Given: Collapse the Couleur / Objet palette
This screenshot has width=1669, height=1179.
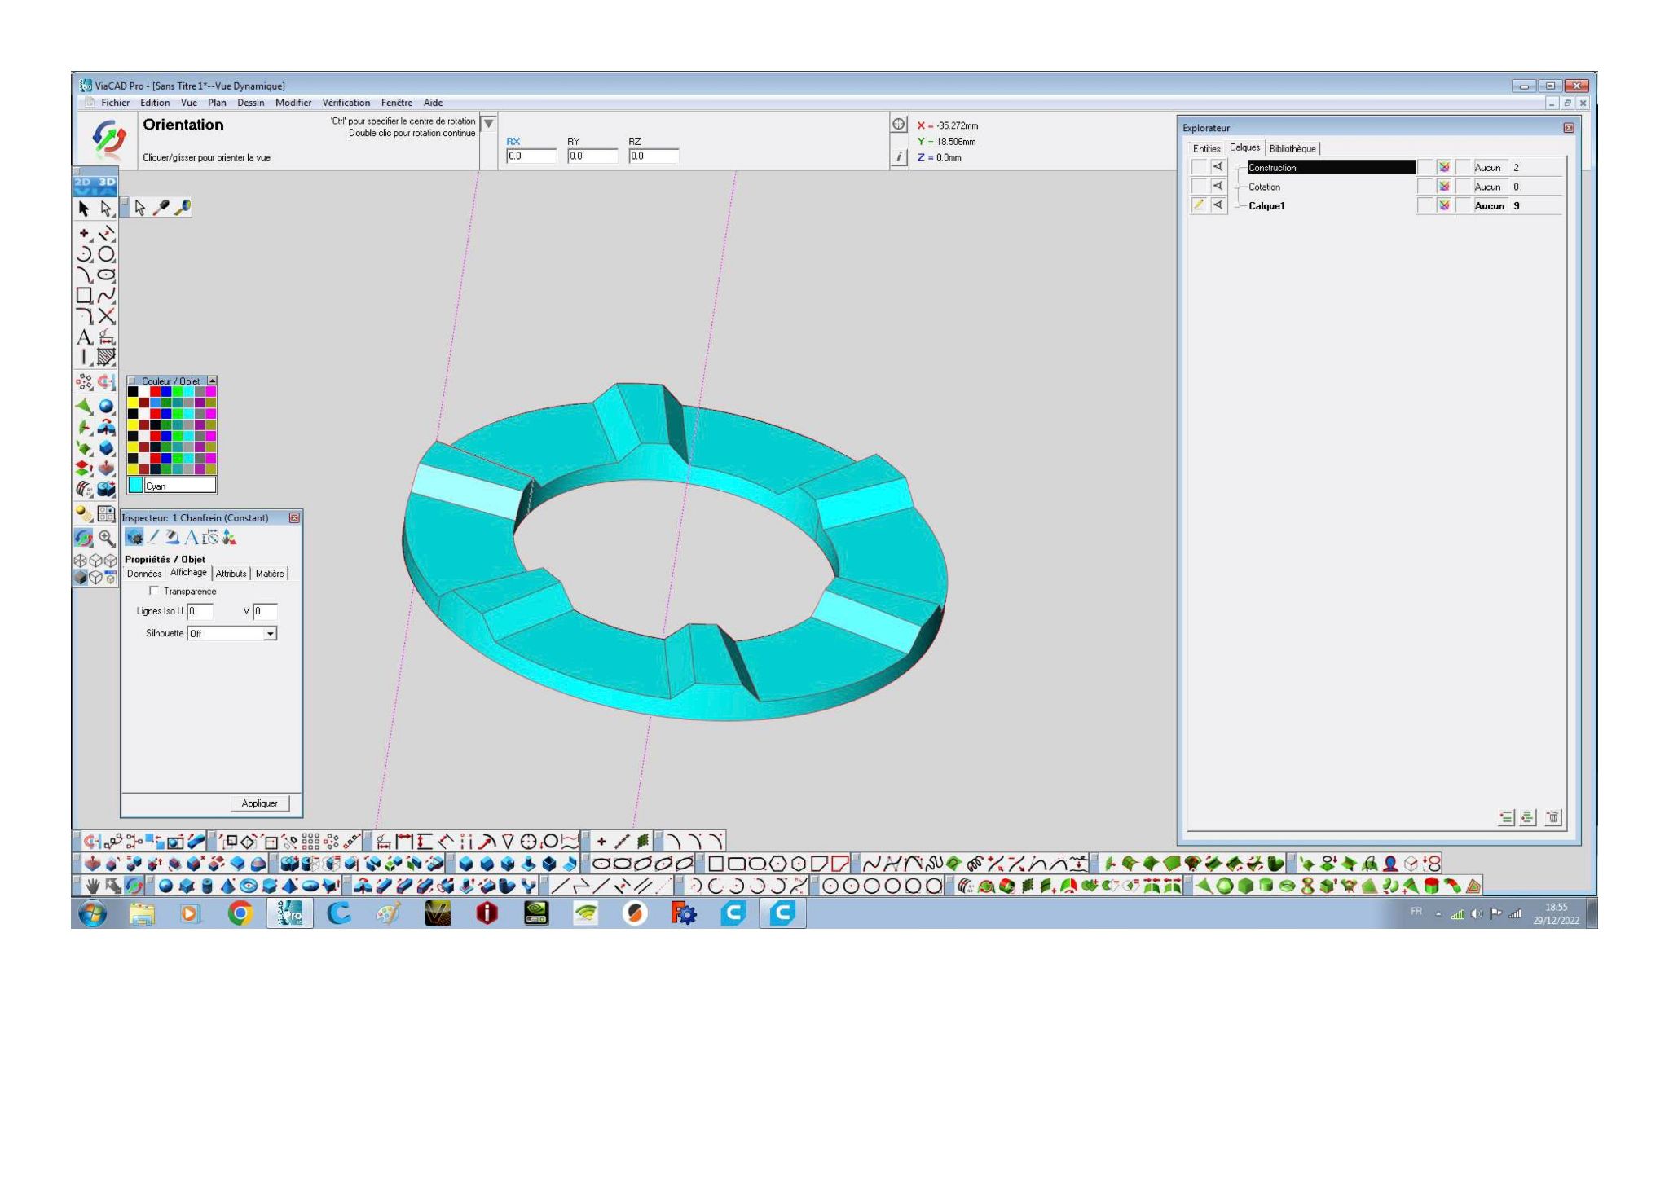Looking at the screenshot, I should click(212, 381).
